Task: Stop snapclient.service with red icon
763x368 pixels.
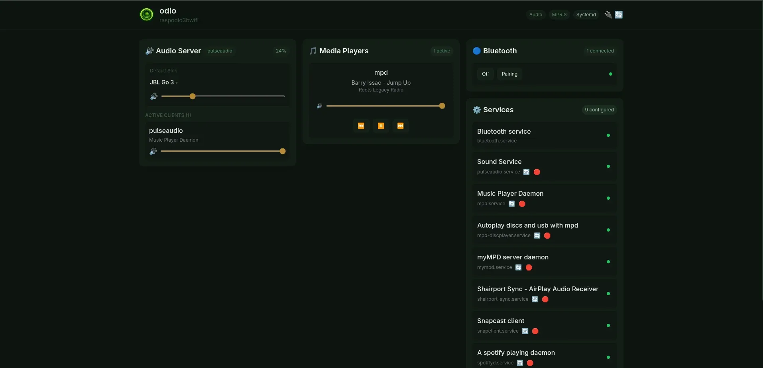Action: click(535, 331)
